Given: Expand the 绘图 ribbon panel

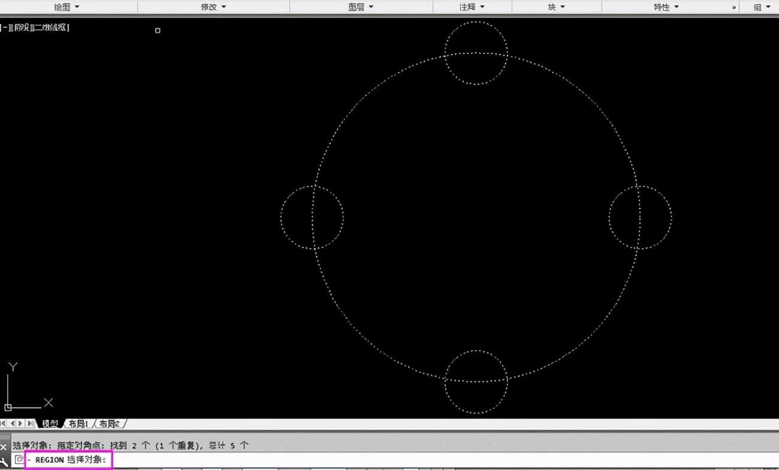Looking at the screenshot, I should [x=67, y=7].
